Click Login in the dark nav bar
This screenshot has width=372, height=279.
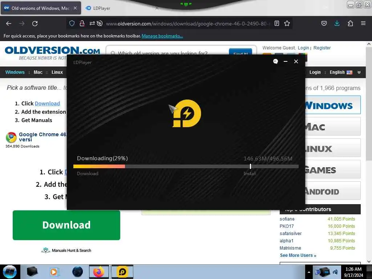(315, 72)
